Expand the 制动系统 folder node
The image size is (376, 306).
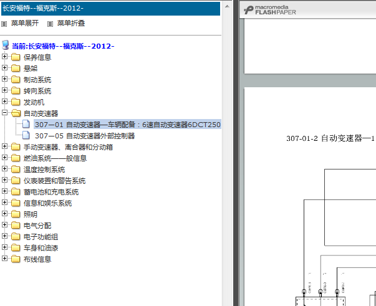point(4,79)
